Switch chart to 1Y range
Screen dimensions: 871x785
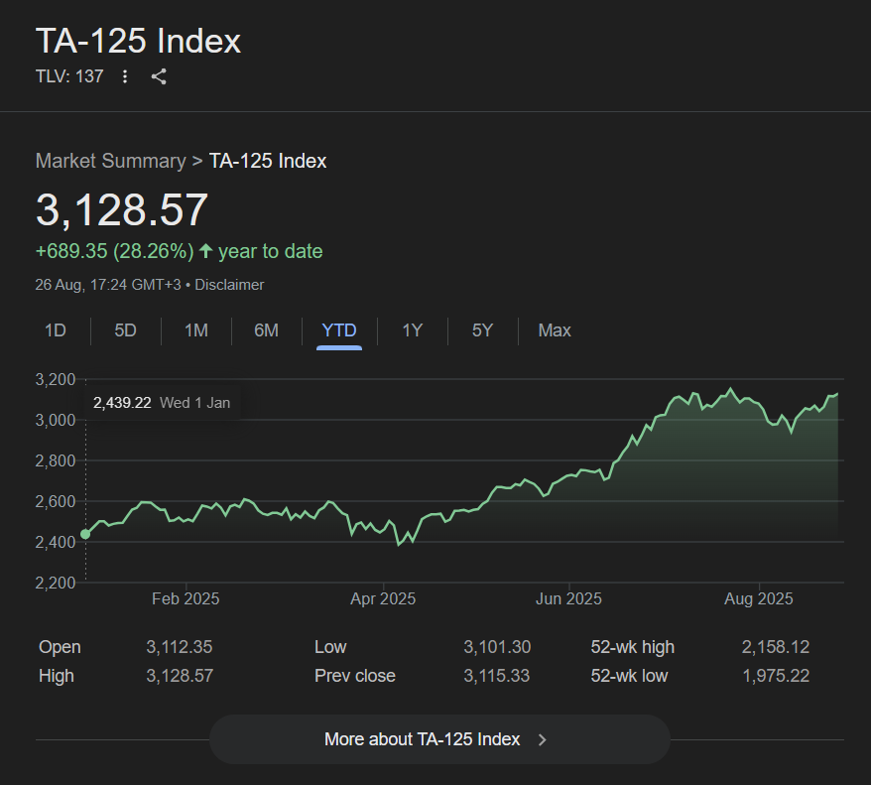[412, 330]
